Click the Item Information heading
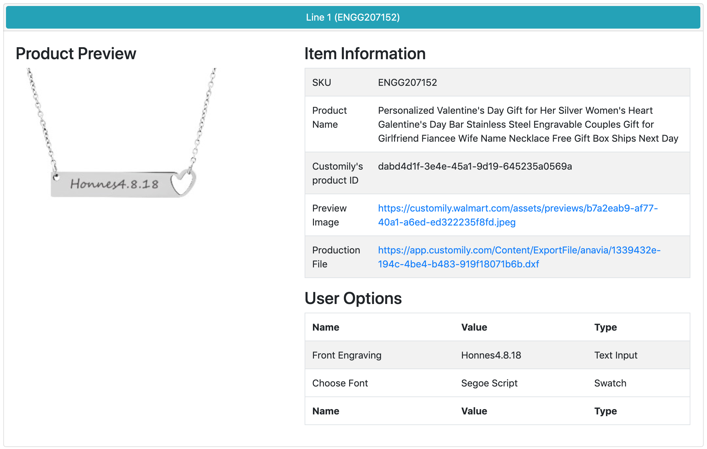 pos(365,54)
